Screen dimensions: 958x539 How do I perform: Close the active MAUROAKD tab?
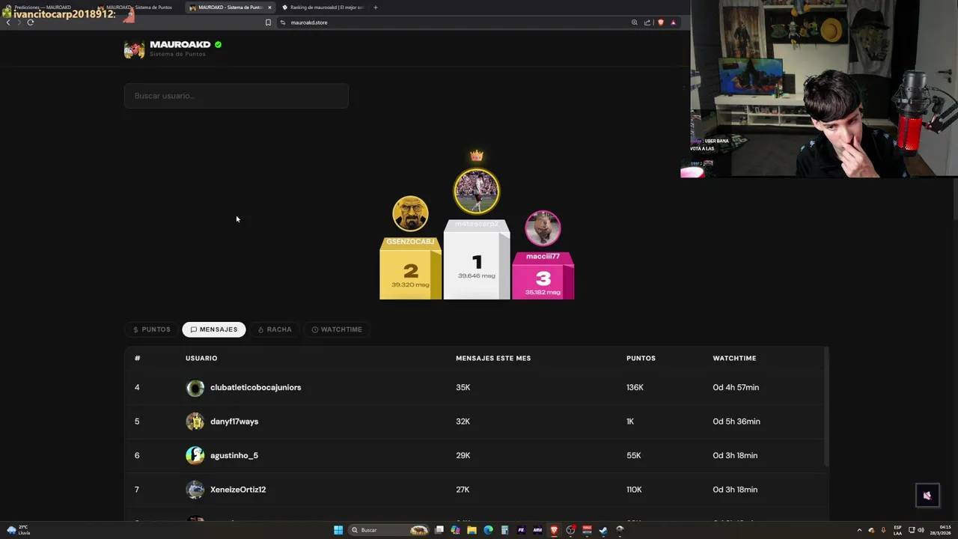pos(269,7)
